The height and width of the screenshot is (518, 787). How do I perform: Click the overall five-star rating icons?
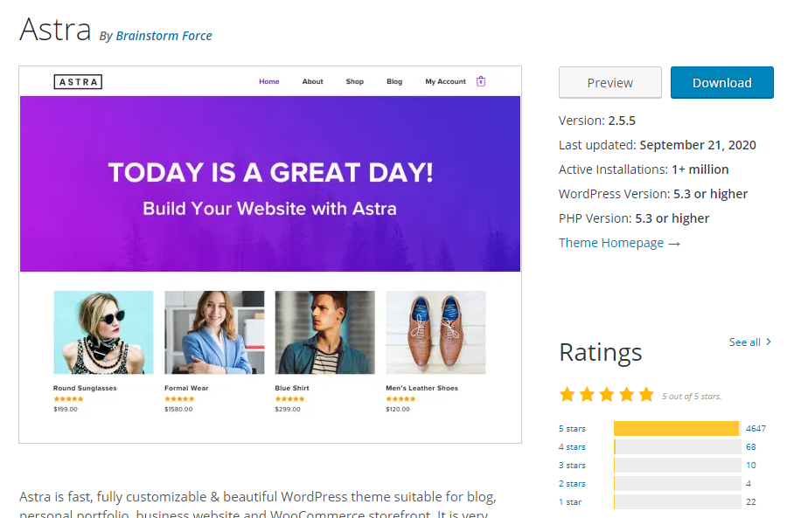tap(606, 395)
